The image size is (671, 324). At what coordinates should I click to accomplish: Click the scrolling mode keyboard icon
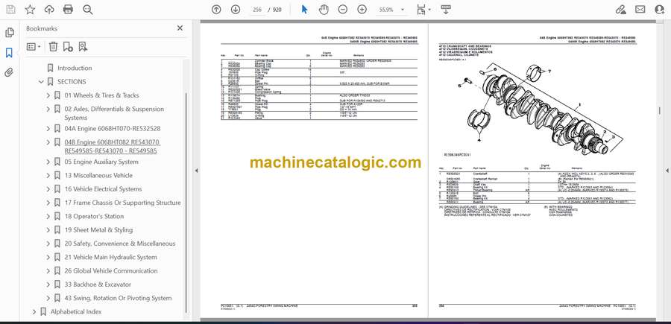pyautogui.click(x=446, y=10)
